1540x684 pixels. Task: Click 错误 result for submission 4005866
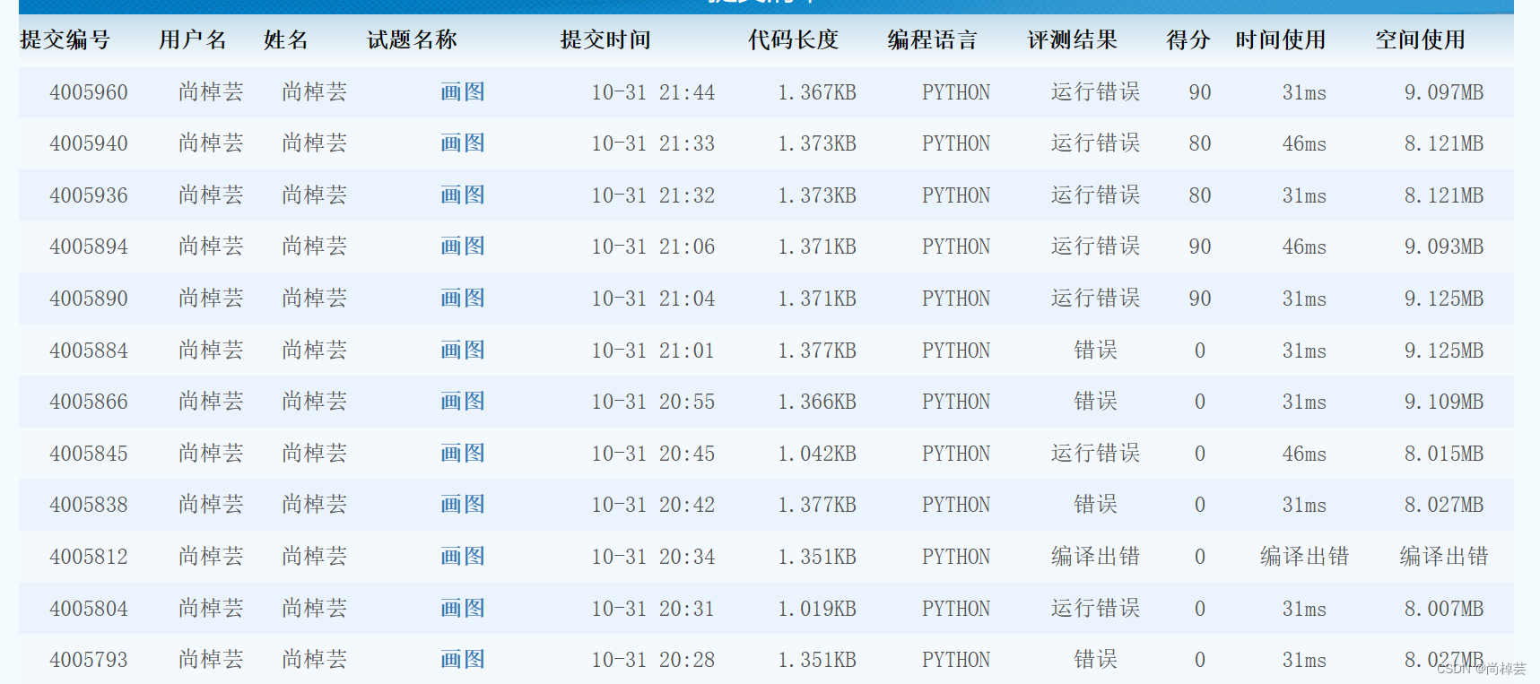(1095, 402)
